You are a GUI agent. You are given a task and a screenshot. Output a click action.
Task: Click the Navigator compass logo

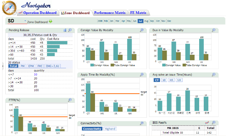pyautogui.click(x=9, y=8)
